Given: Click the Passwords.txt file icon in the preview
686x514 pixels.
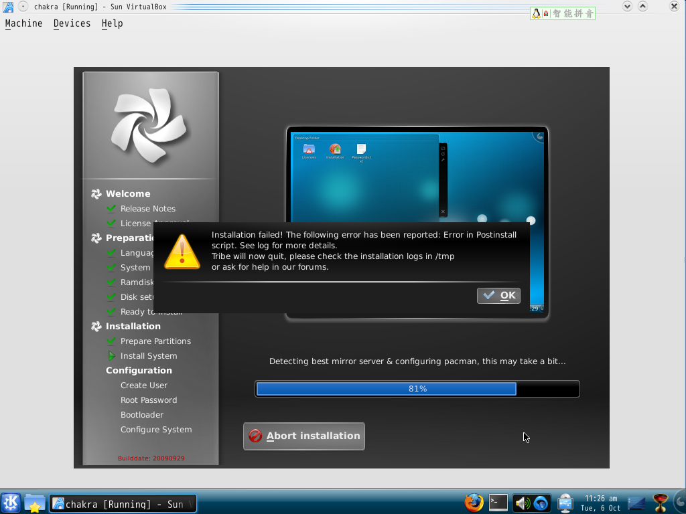Looking at the screenshot, I should [361, 149].
